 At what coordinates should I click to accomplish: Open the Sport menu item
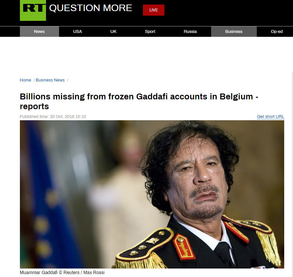pyautogui.click(x=150, y=32)
